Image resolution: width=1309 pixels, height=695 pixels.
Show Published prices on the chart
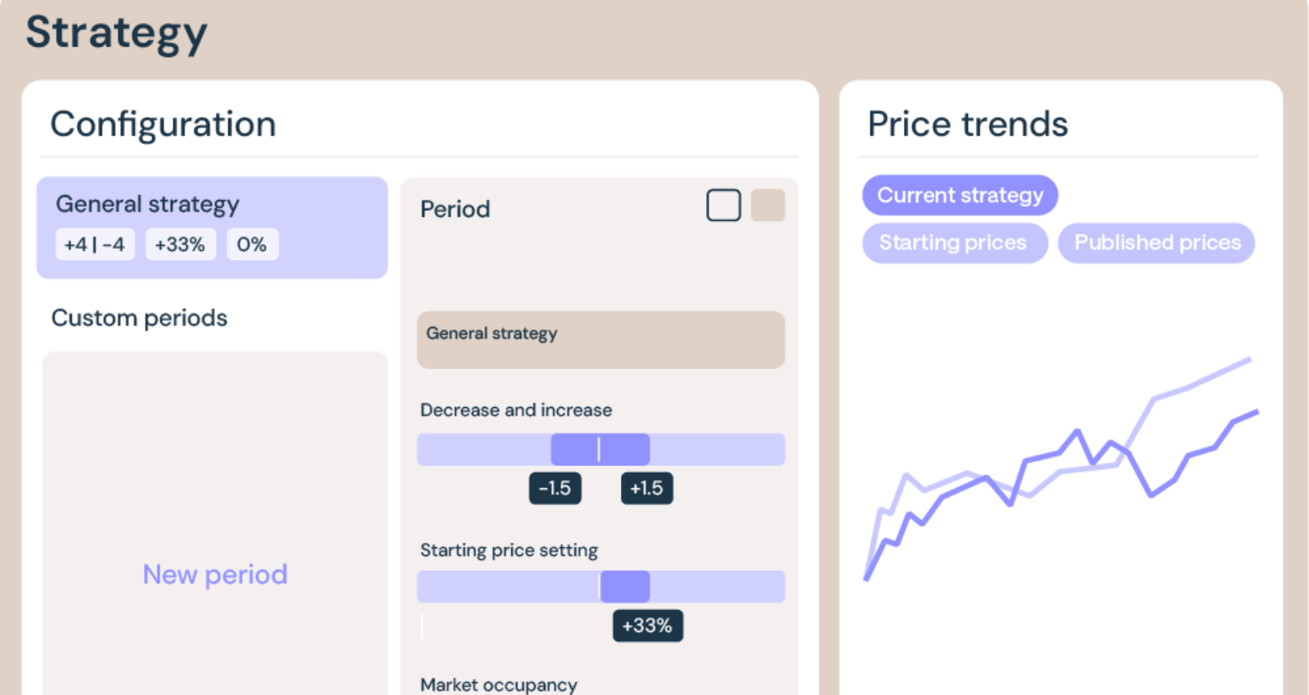tap(1156, 243)
